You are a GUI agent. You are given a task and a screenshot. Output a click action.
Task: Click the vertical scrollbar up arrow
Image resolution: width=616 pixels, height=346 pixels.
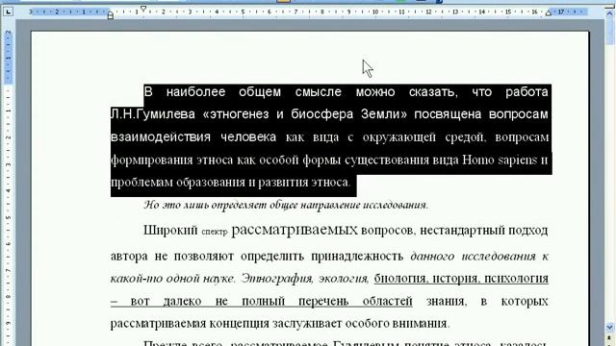609,13
